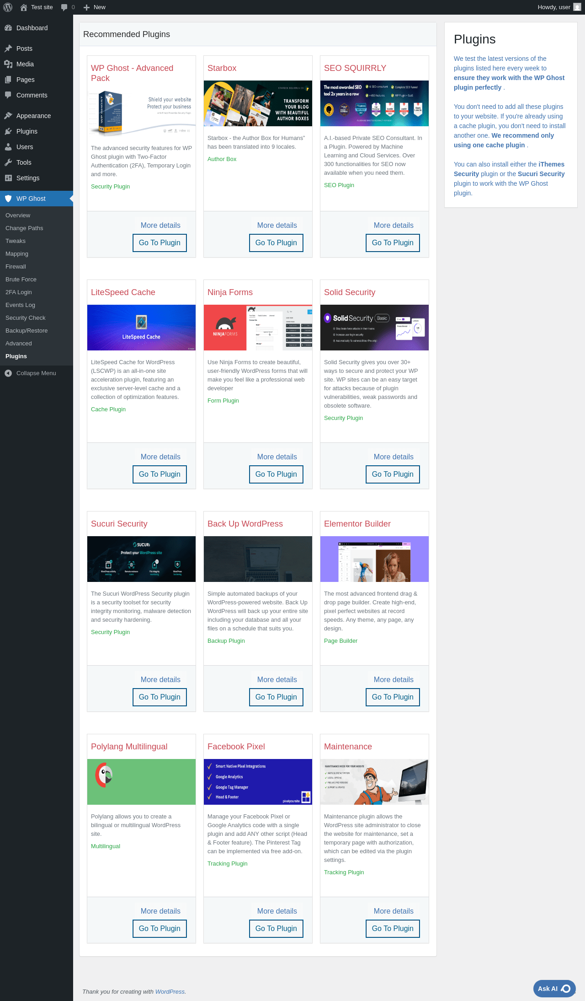Open More details for Facebook Pixel
The image size is (585, 1001).
[277, 911]
